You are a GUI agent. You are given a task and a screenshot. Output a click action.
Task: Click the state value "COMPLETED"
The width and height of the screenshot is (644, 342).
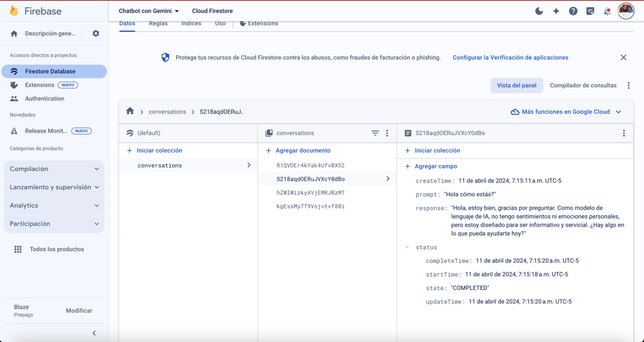pos(470,288)
